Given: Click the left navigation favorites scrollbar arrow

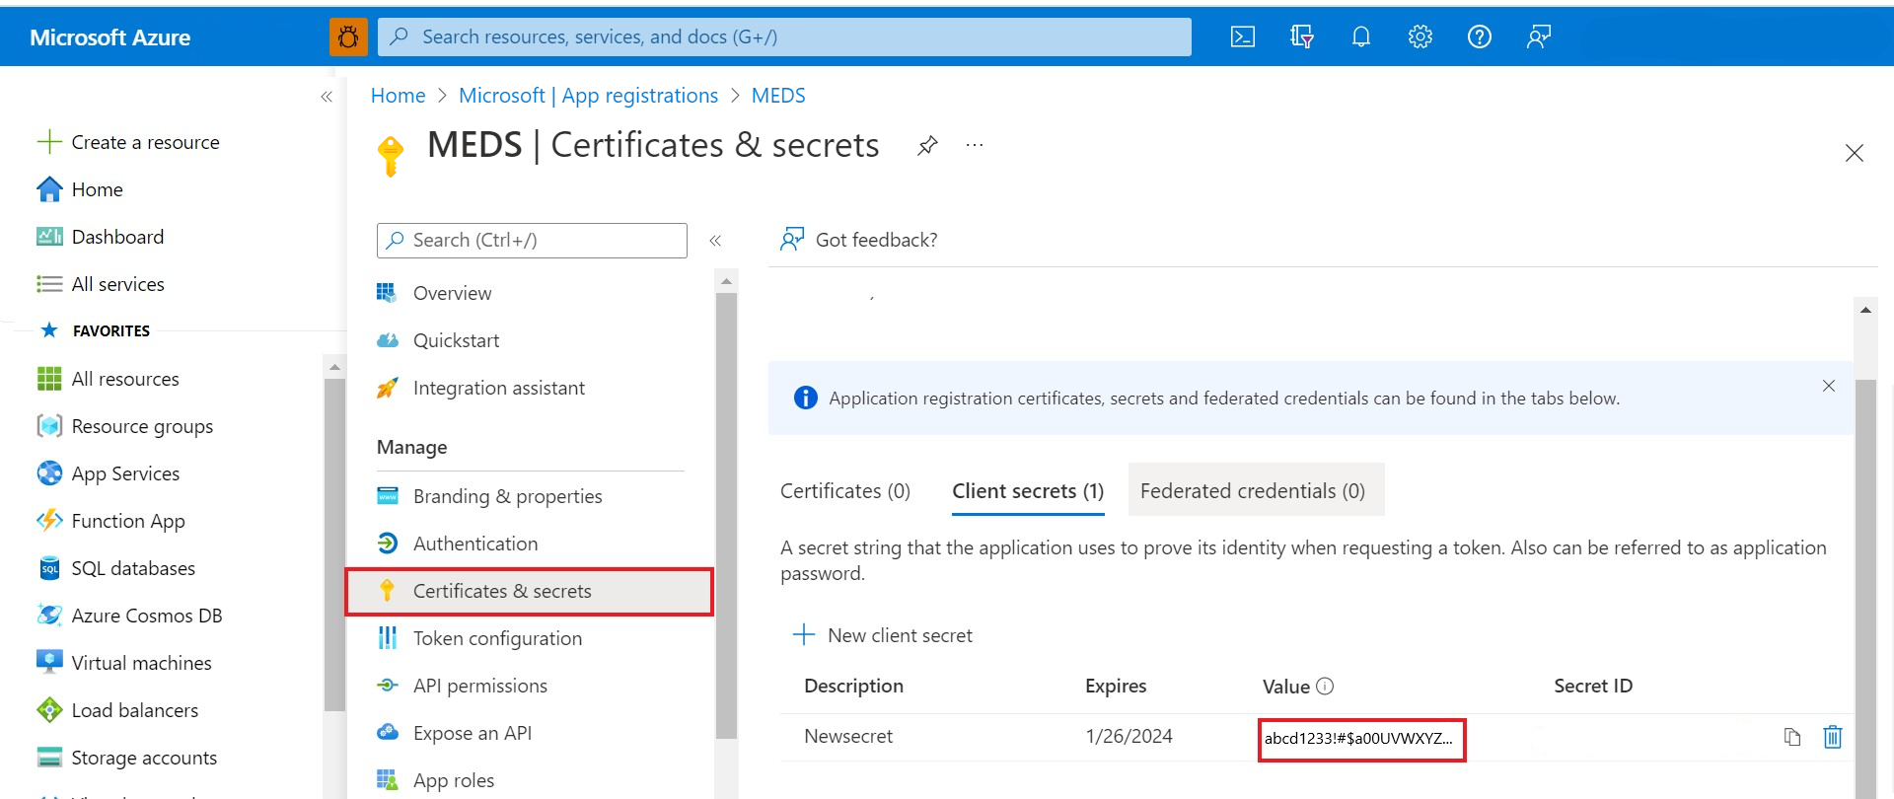Looking at the screenshot, I should tap(334, 367).
